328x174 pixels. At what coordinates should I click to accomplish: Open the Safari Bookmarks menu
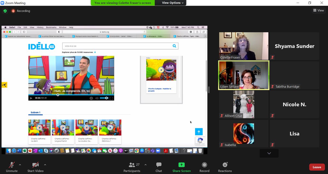51,27
